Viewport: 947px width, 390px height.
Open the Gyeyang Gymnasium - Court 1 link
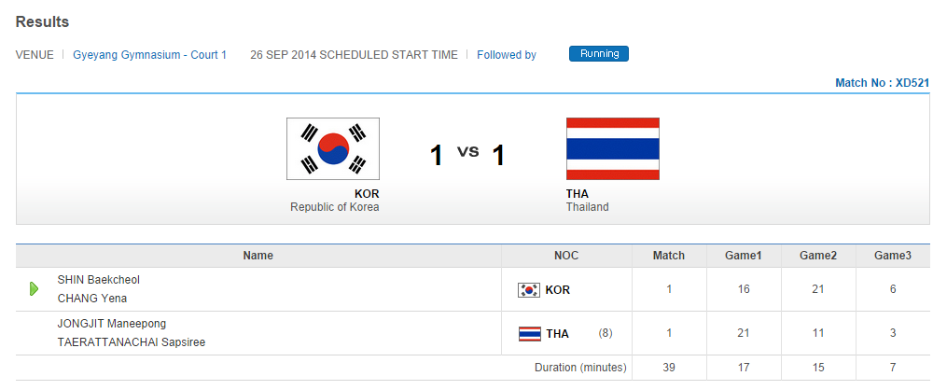149,55
